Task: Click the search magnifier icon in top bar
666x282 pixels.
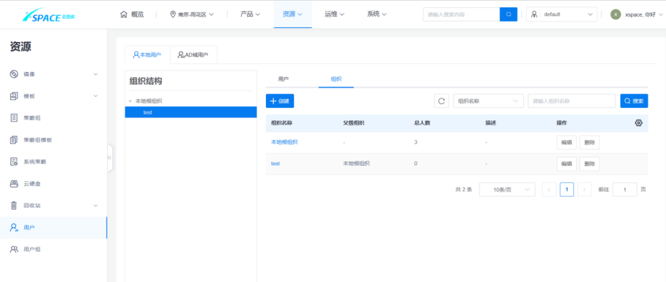Action: [x=508, y=14]
